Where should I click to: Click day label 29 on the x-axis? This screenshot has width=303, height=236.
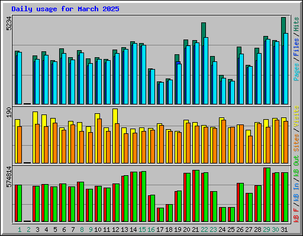266,230
